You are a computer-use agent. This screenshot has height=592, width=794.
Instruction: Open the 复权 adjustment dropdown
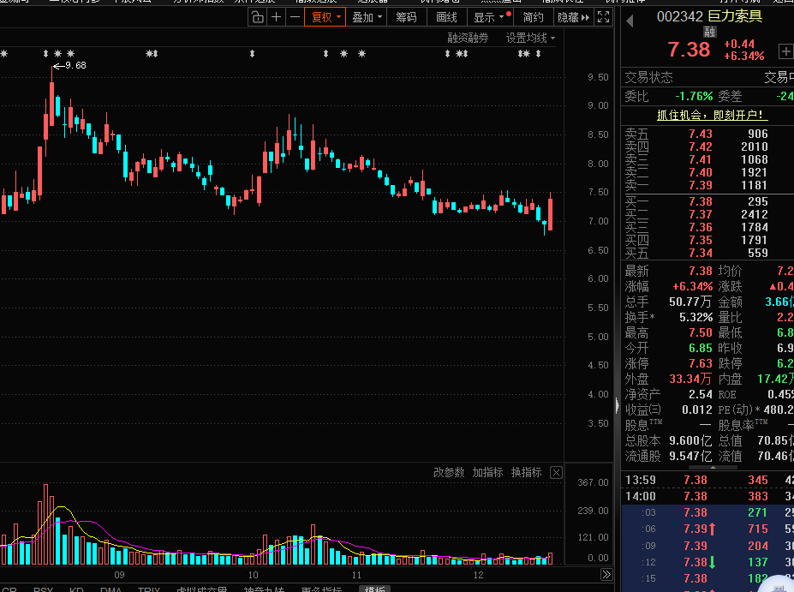coord(325,17)
